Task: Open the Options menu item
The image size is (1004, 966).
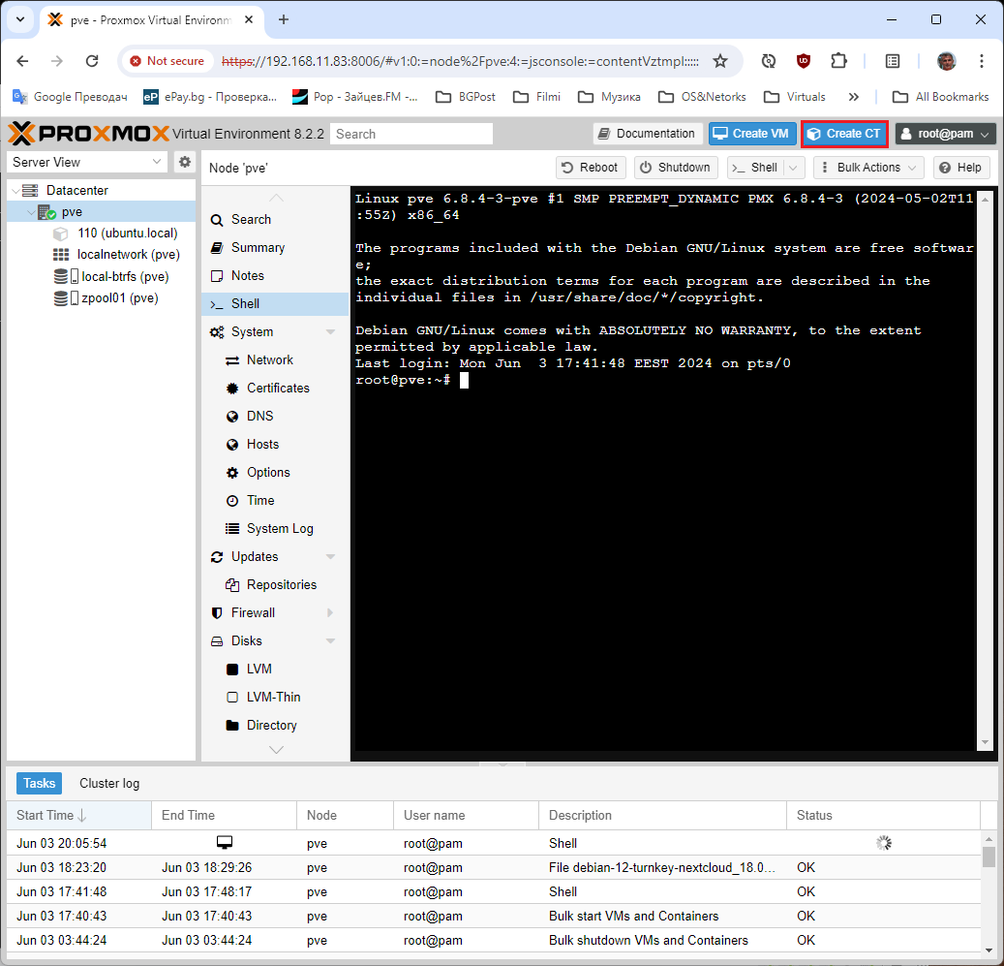Action: click(275, 472)
